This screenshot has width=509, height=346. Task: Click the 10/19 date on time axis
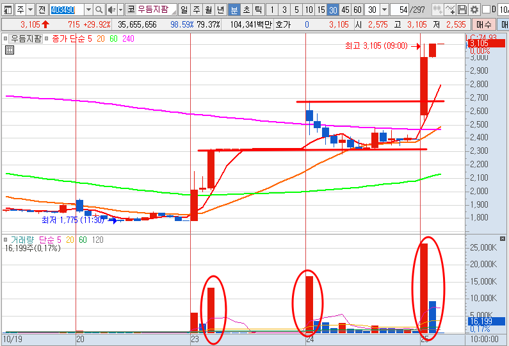click(x=13, y=339)
